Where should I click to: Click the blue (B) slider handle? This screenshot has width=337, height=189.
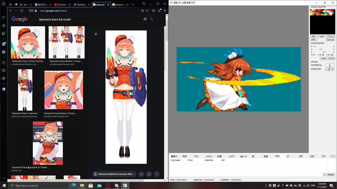(324, 52)
